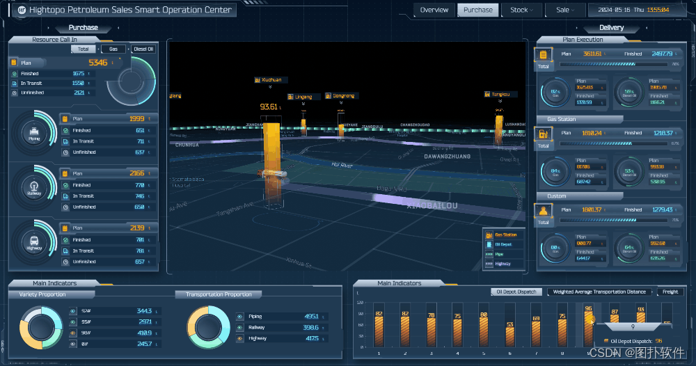Expand the chevron under Xiuchuan label

(270, 87)
